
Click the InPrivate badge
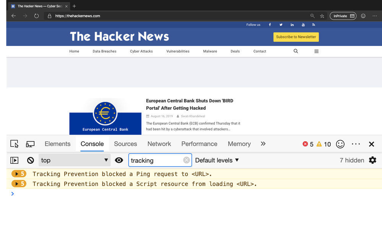343,16
